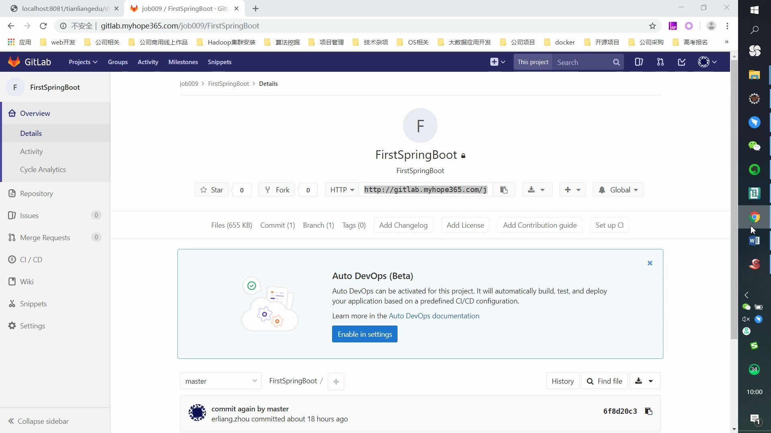This screenshot has width=771, height=433.
Task: Copy commit SHA 6f8d20c3
Action: (x=649, y=411)
